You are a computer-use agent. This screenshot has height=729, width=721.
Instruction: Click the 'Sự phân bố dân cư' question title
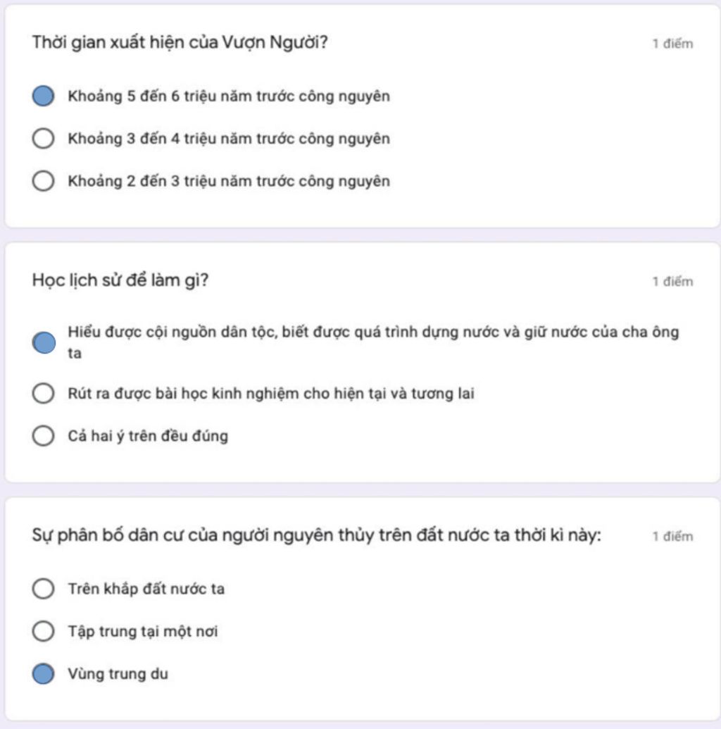click(x=316, y=535)
